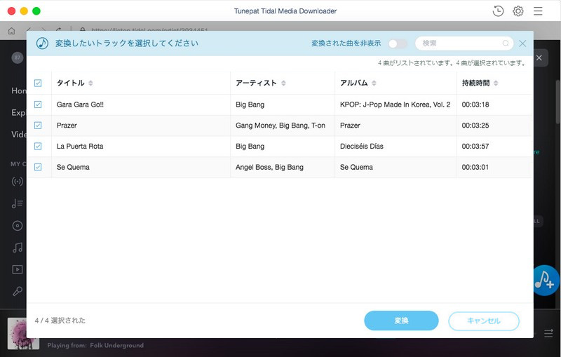The height and width of the screenshot is (357, 561).
Task: Open the videos icon in sidebar
Action: [17, 269]
